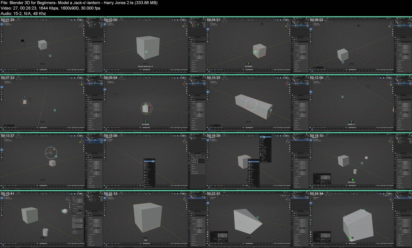This screenshot has width=412, height=248.
Task: Open Playback menu in 00:01:29 timeline
Action: coord(5,70)
